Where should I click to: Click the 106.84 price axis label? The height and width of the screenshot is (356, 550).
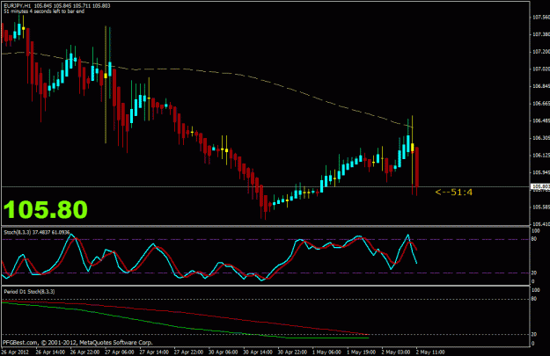[541, 86]
